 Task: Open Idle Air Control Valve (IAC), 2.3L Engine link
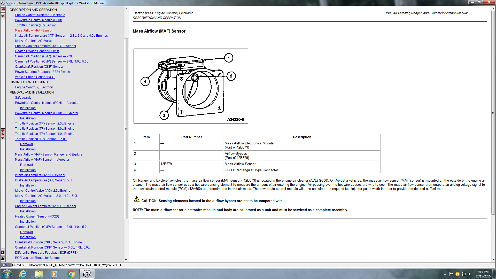tap(43, 191)
